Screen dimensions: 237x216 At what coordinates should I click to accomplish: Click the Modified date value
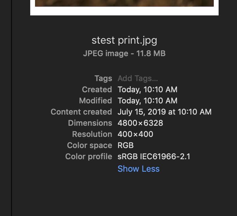coord(147,101)
